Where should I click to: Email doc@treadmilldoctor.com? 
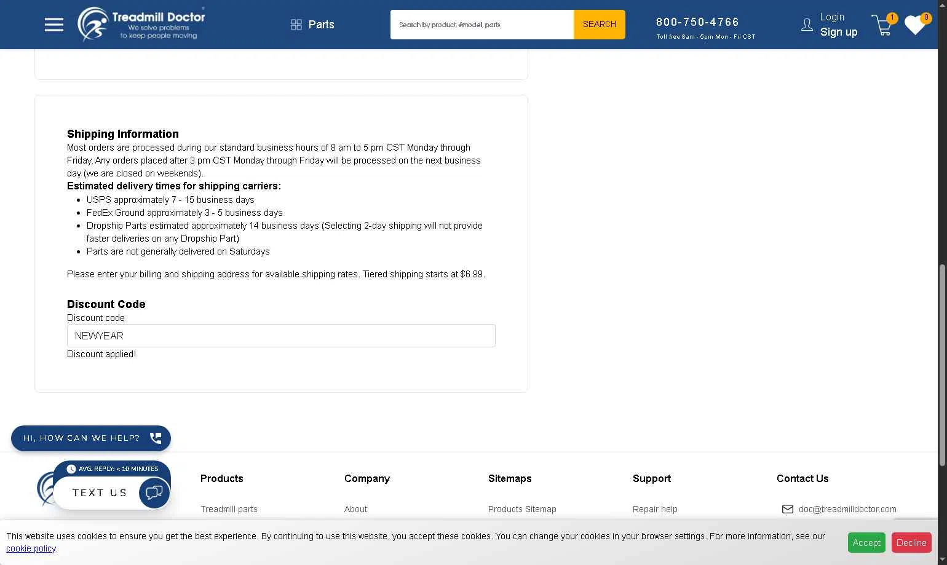(x=847, y=509)
